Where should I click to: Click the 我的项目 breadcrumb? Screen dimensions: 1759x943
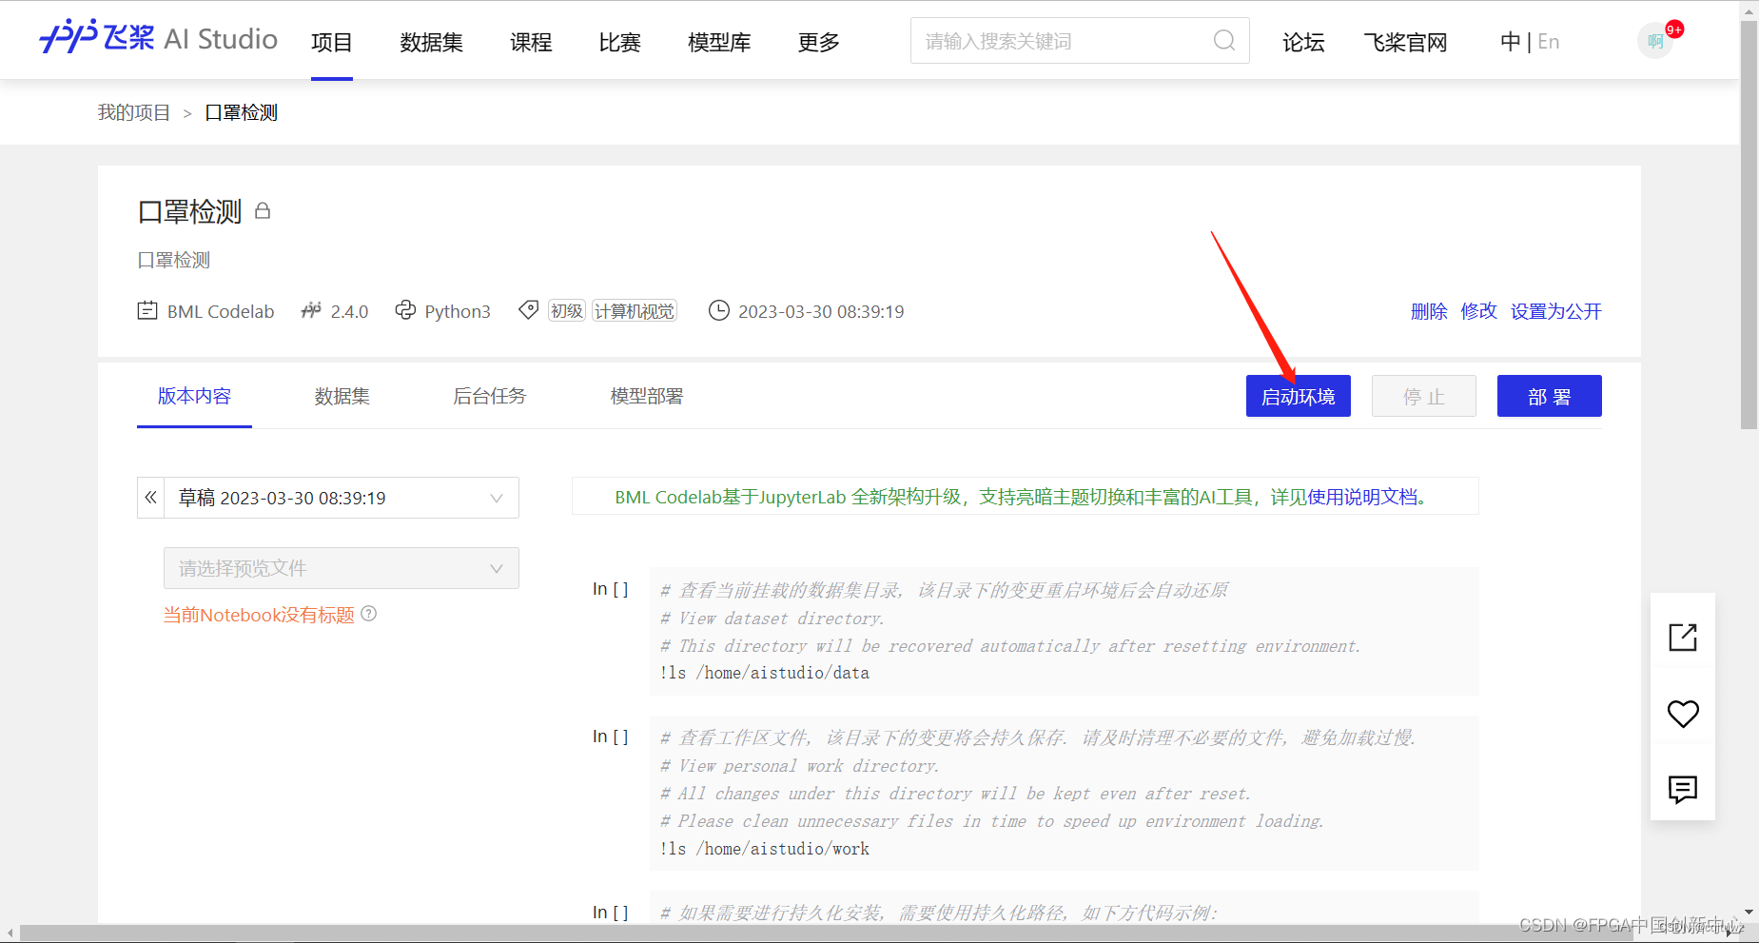(x=133, y=112)
